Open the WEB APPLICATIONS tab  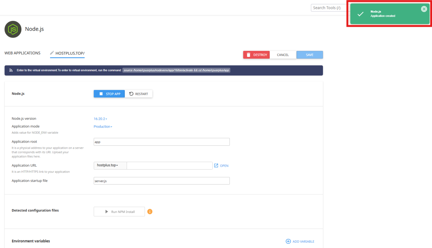(22, 53)
